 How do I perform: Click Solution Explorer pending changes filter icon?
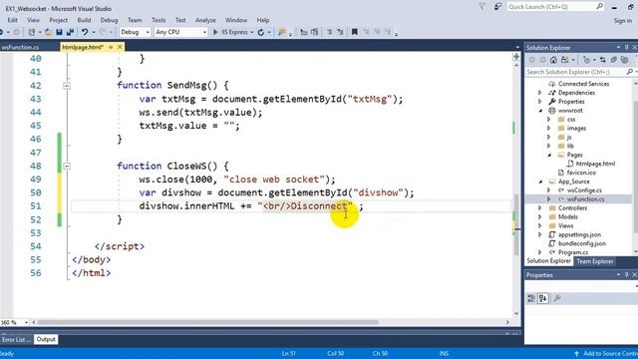click(586, 60)
